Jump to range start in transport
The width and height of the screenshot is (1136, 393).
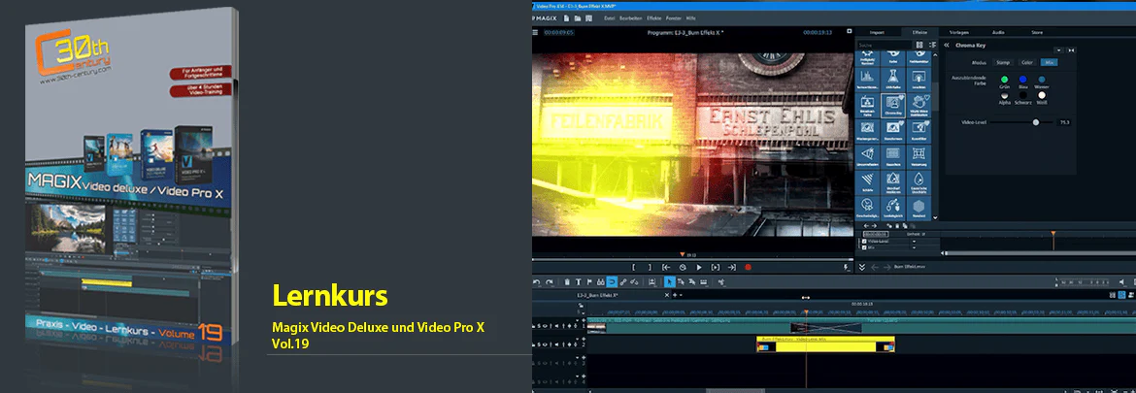coord(666,267)
